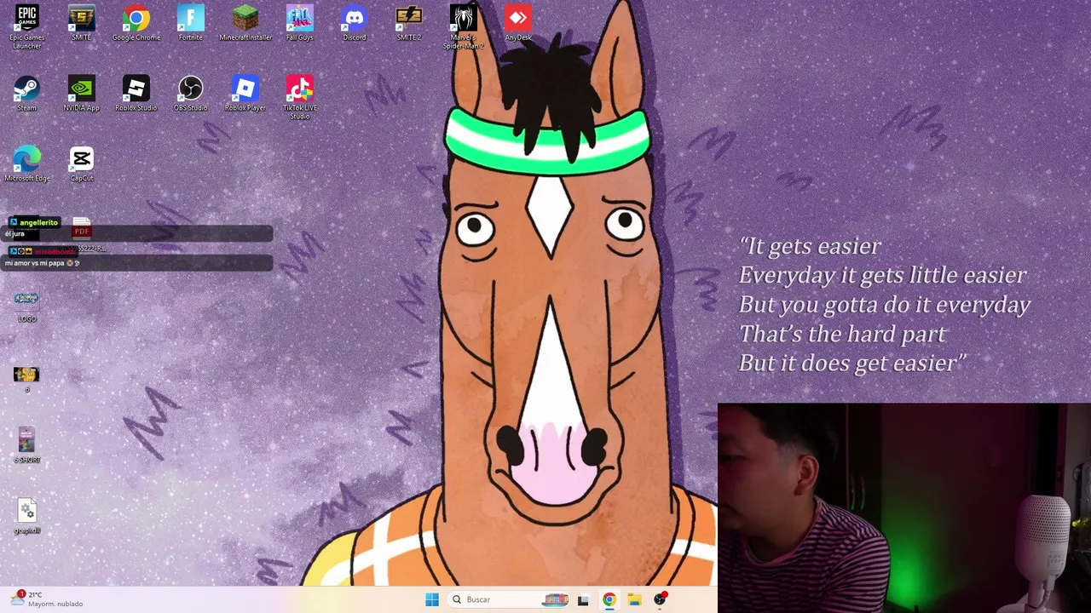1091x613 pixels.
Task: Select the Microsoft Edge desktop shortcut
Action: coord(27,164)
